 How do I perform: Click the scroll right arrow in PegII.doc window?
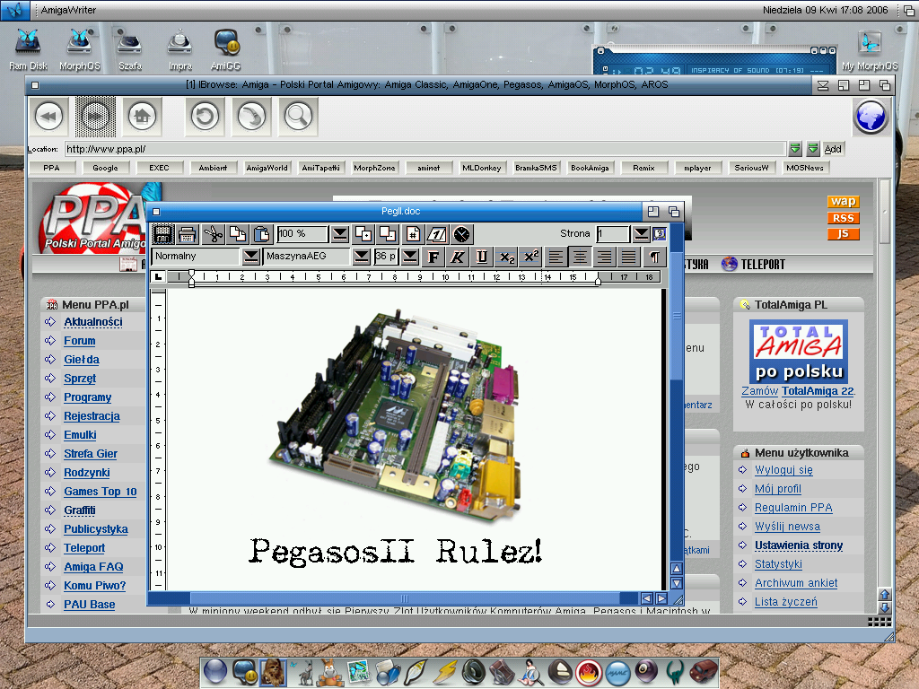(661, 598)
